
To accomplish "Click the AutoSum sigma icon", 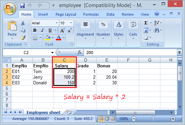I will (x=146, y=23).
